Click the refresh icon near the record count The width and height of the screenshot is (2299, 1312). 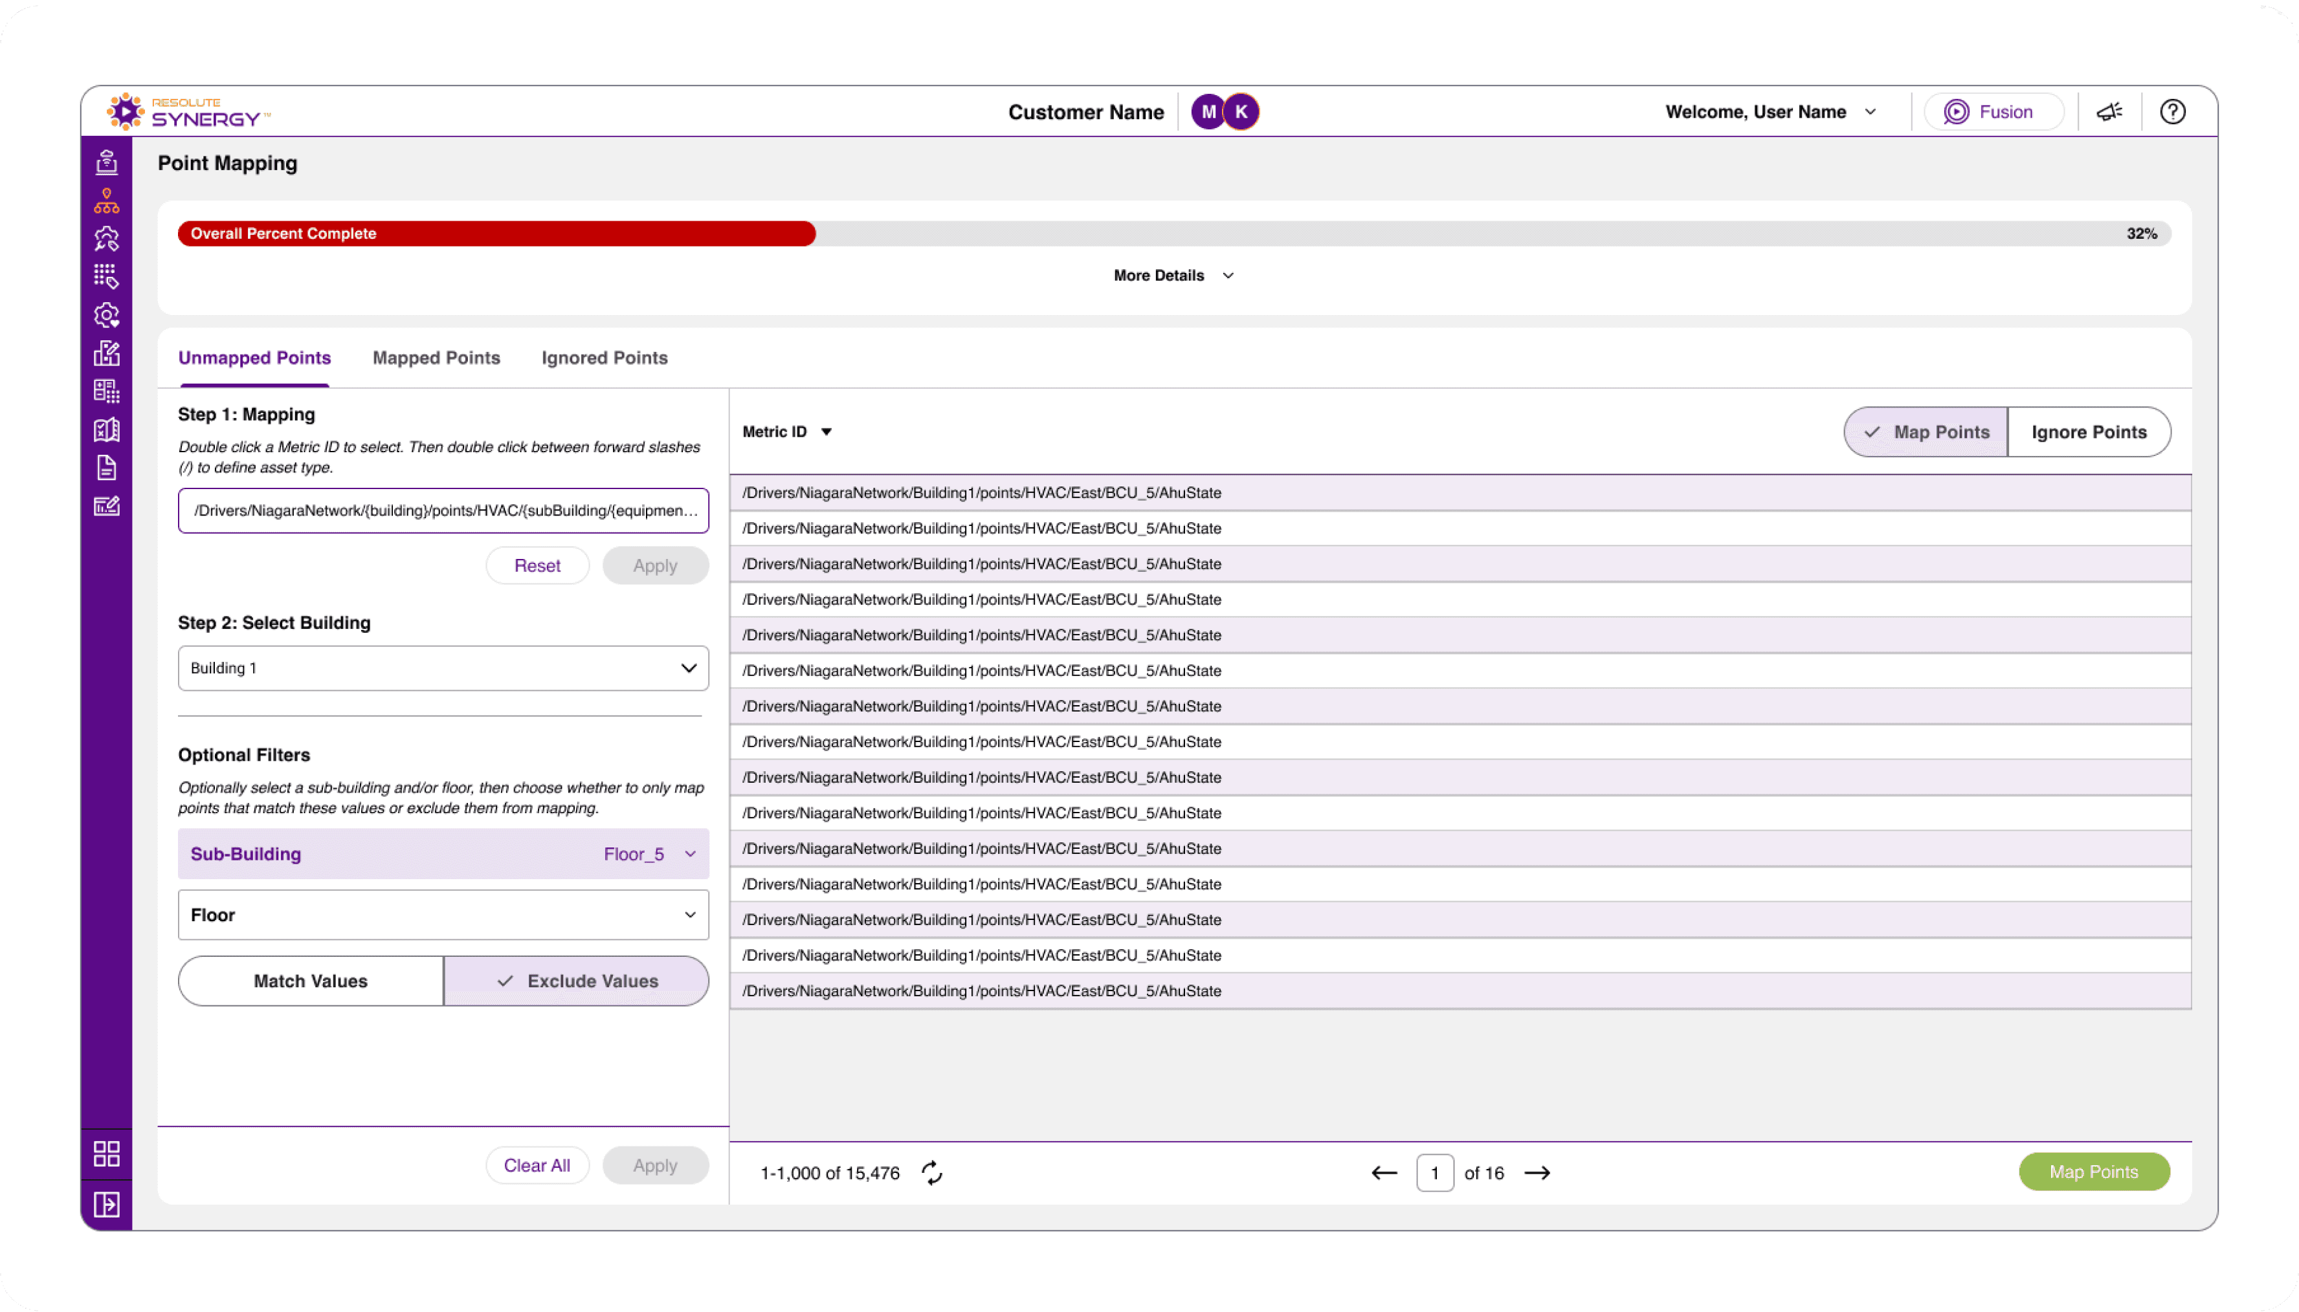point(932,1172)
